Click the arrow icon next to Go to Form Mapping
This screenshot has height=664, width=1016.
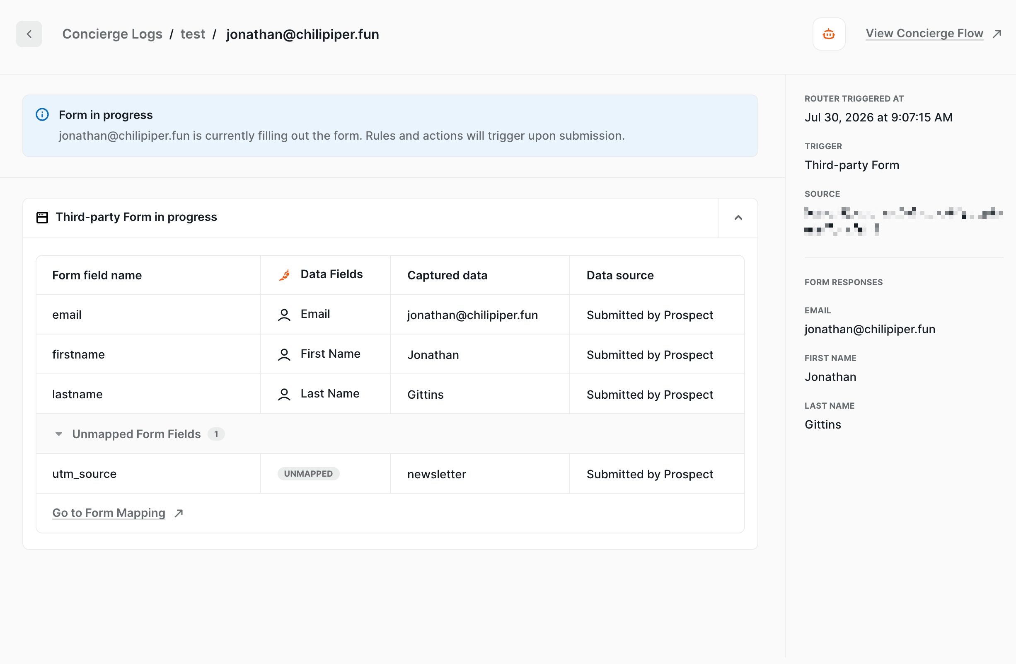(x=179, y=513)
